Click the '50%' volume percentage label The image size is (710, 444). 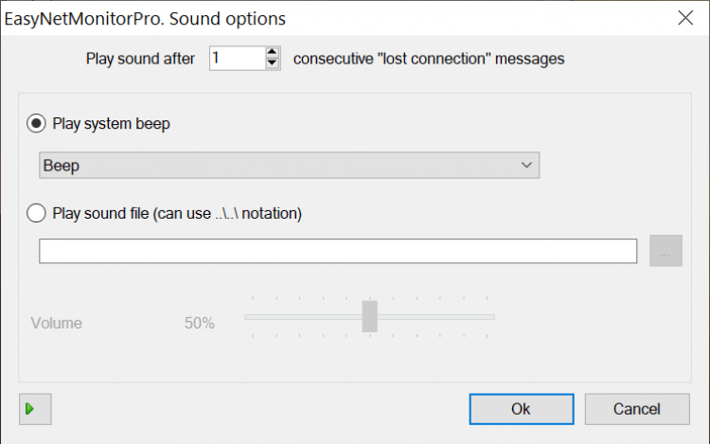[x=200, y=323]
